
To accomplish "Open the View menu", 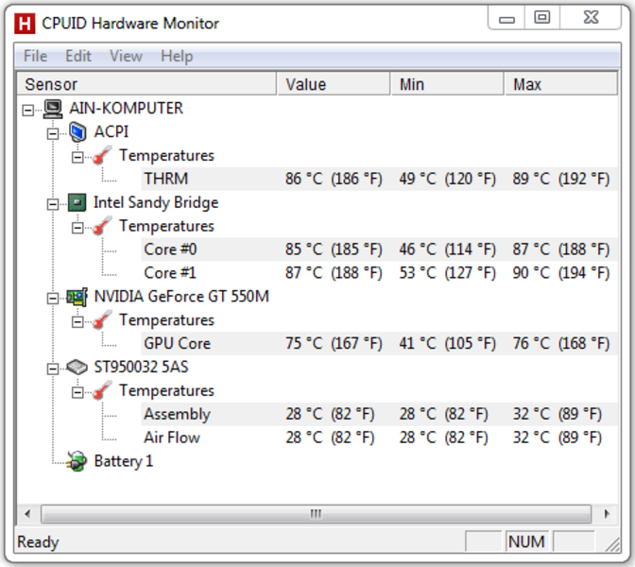I will click(126, 56).
